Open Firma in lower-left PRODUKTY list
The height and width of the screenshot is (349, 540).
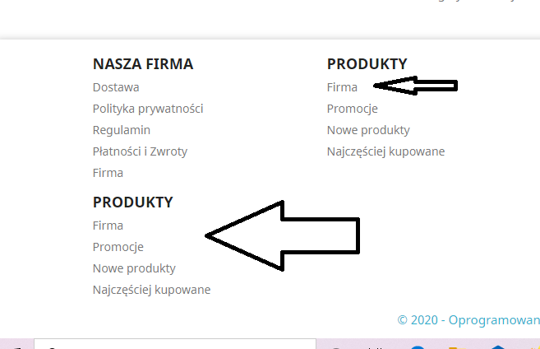pos(108,226)
